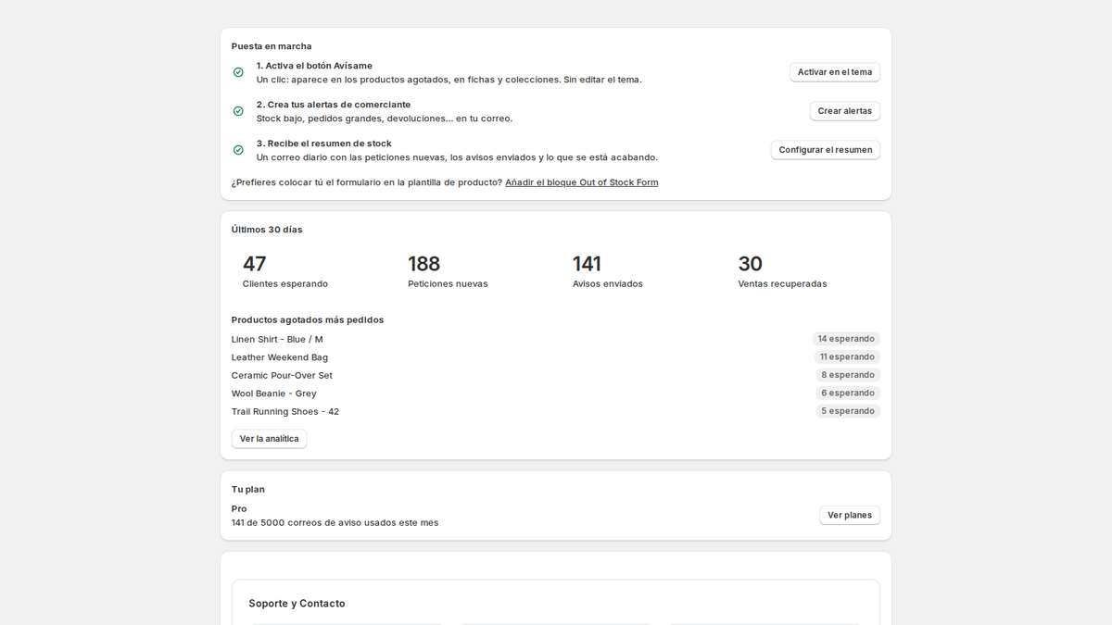Click the 5 esperando badge

[x=848, y=411]
